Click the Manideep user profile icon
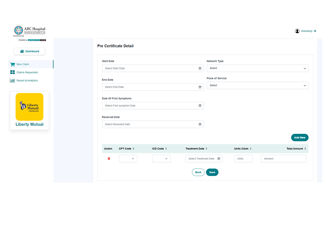 tap(297, 31)
